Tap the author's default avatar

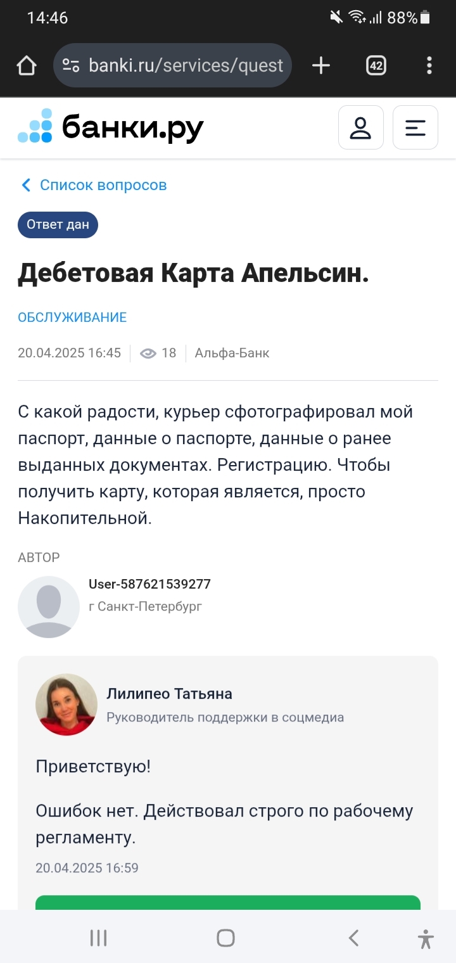[49, 606]
